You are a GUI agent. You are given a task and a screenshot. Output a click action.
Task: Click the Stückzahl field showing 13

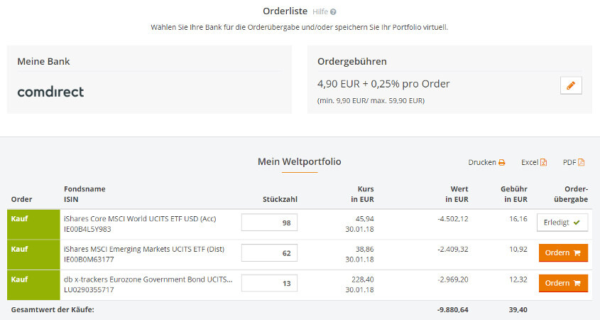[x=269, y=284]
